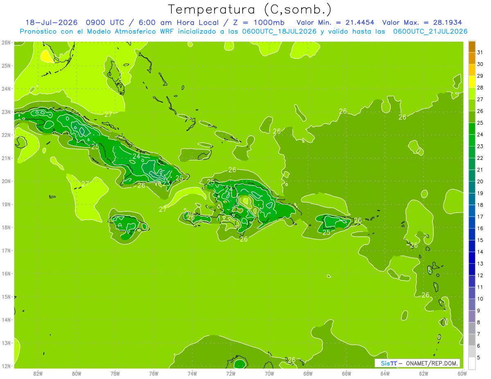Click the "22N" latitude axis label

point(6,135)
